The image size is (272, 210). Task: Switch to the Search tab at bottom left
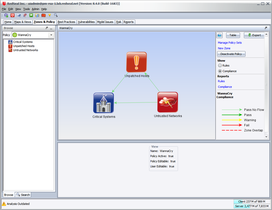point(23,195)
